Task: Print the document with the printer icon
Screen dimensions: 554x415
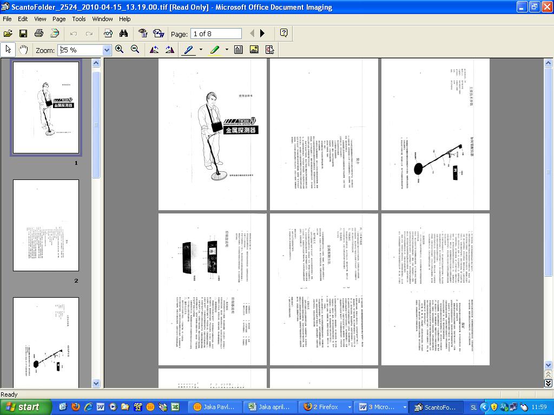Action: [x=39, y=34]
